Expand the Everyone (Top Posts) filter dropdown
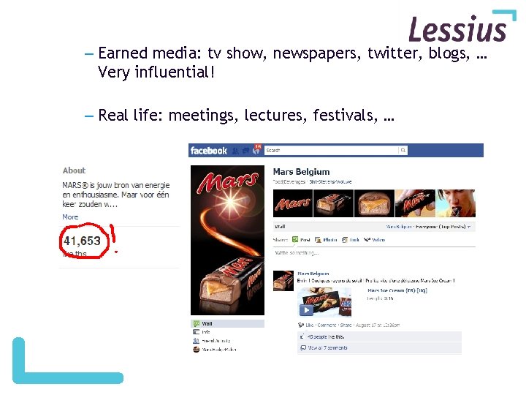526x395 pixels. (x=443, y=227)
